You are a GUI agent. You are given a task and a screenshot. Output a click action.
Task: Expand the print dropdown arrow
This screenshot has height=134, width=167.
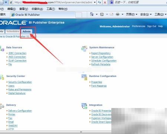tap(122, 14)
